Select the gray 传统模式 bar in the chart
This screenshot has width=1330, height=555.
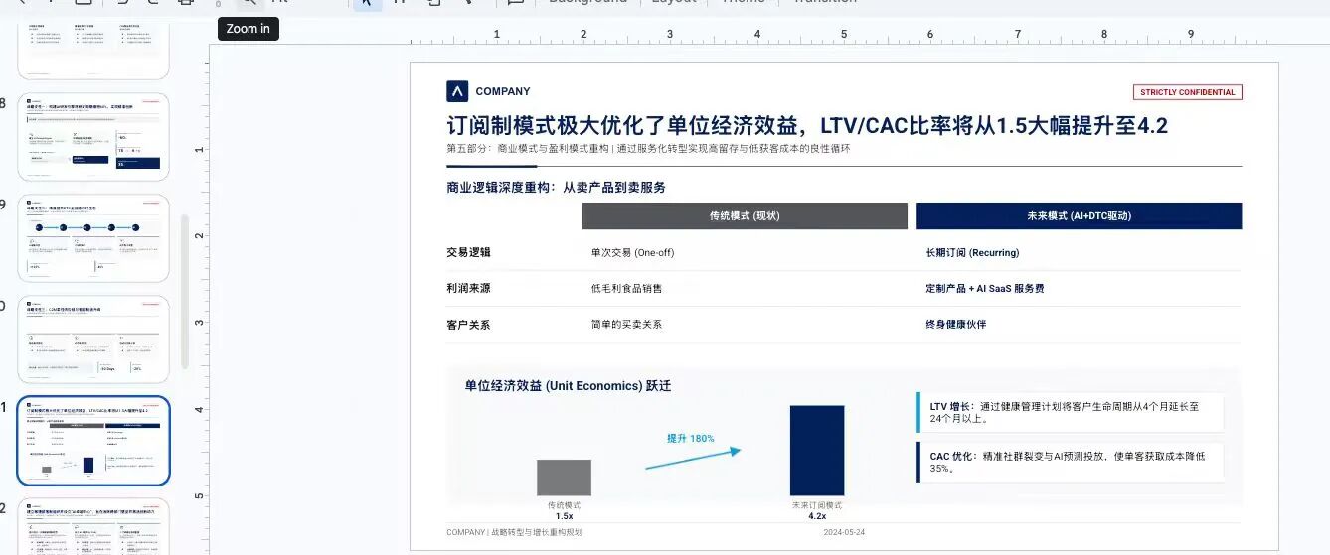pyautogui.click(x=564, y=478)
